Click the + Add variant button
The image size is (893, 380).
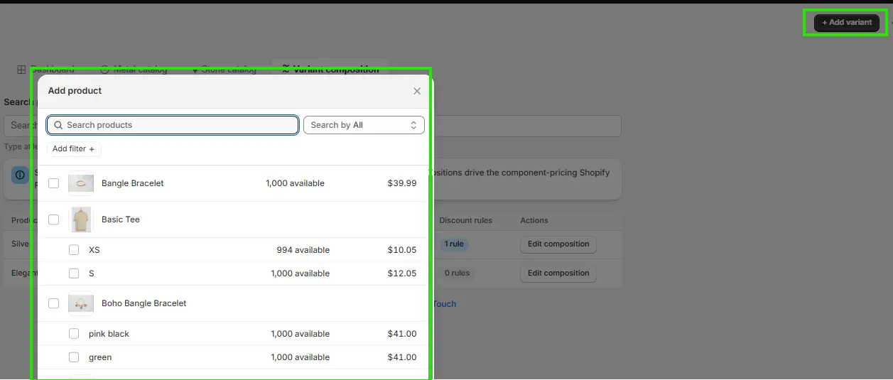847,23
